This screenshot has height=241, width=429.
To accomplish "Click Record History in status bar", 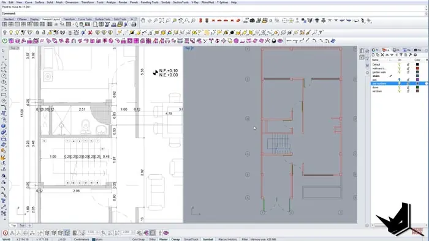I will [x=227, y=239].
